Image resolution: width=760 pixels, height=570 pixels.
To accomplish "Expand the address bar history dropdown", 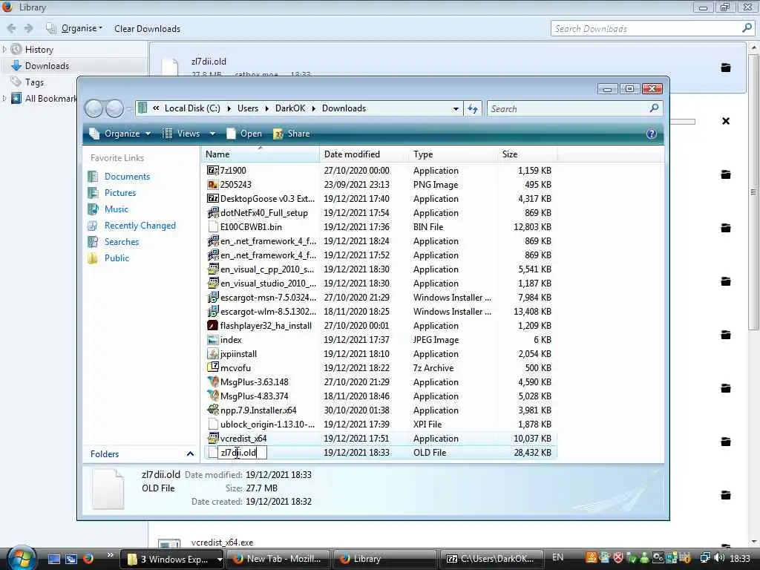I will pos(456,108).
